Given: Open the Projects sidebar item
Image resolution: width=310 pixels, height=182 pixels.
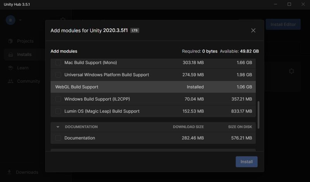Looking at the screenshot, I should 25,41.
